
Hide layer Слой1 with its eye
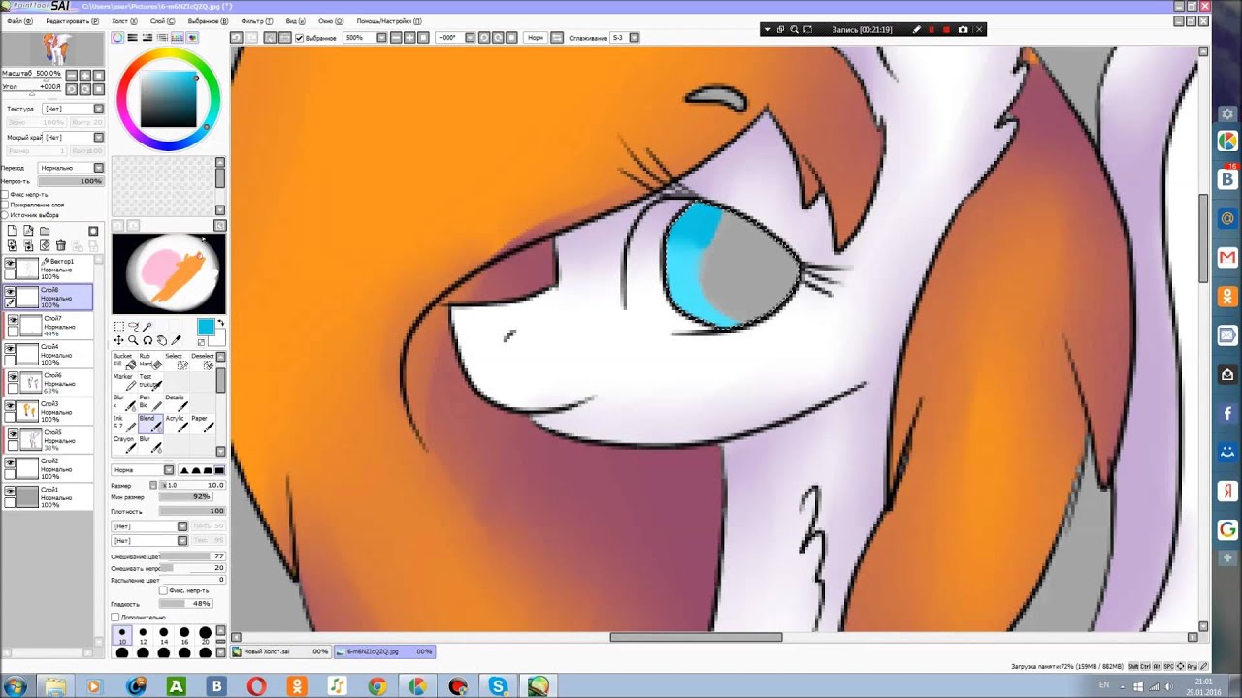[11, 491]
